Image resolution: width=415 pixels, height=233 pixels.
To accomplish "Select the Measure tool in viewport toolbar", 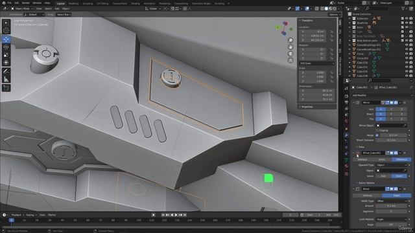I will 6,79.
